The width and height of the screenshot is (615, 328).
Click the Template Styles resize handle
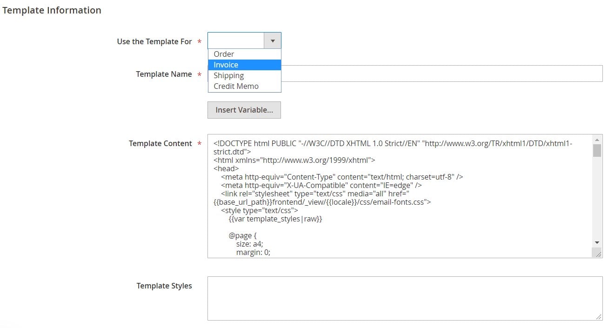[598, 316]
